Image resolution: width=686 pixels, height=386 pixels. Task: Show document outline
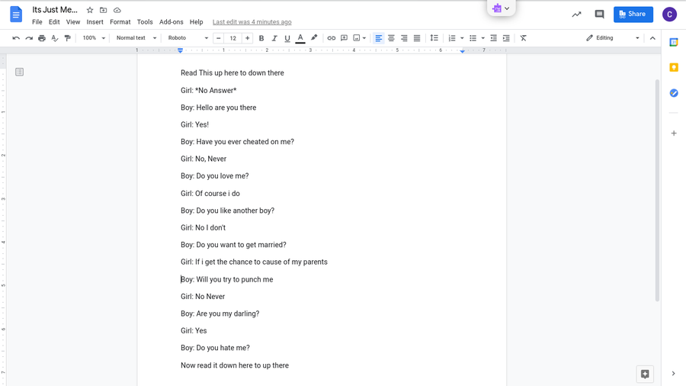click(x=19, y=72)
